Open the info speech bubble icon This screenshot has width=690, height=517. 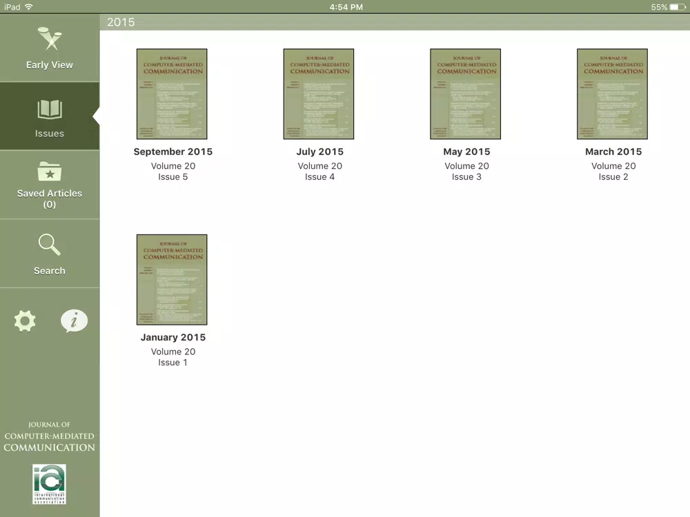click(x=74, y=321)
